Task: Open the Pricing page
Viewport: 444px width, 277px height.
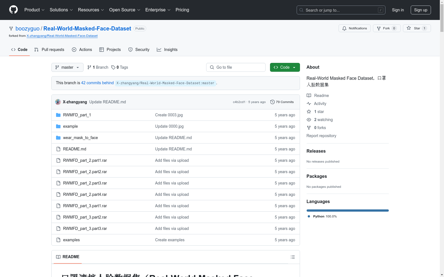Action: tap(182, 10)
